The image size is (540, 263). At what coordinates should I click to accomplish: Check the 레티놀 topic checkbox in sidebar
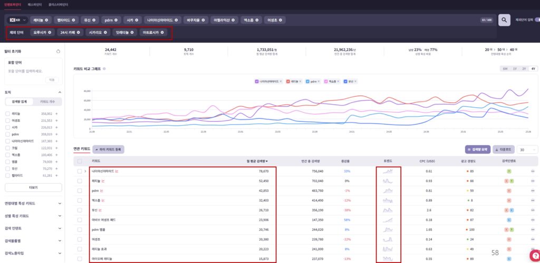(7, 114)
